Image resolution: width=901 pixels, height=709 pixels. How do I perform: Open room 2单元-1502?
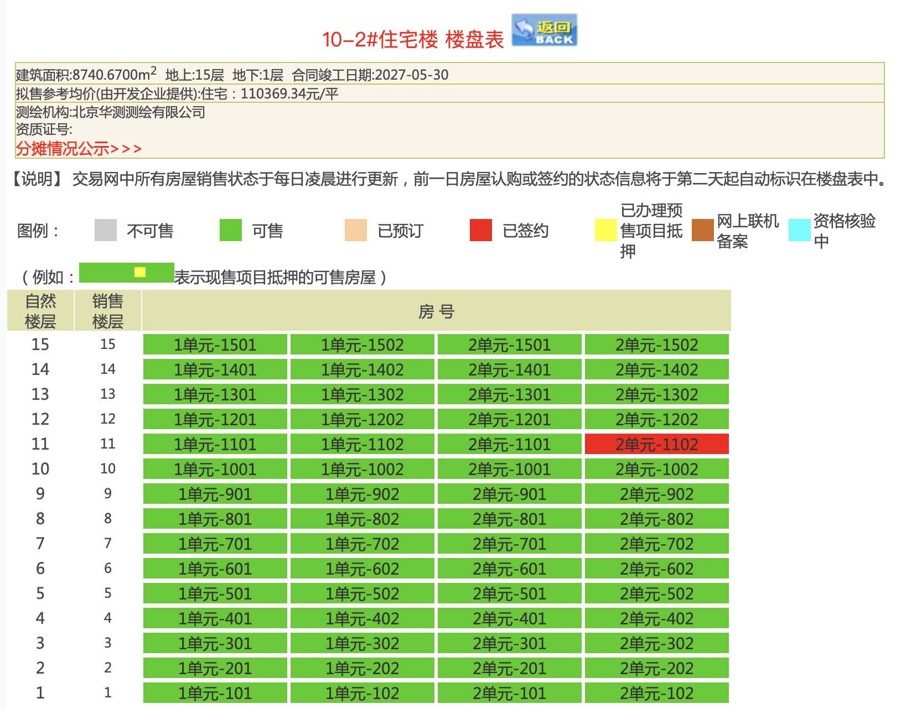[x=657, y=345]
